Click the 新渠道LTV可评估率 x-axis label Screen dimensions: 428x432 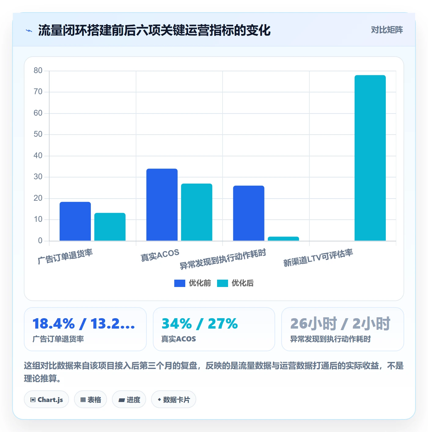pyautogui.click(x=318, y=258)
